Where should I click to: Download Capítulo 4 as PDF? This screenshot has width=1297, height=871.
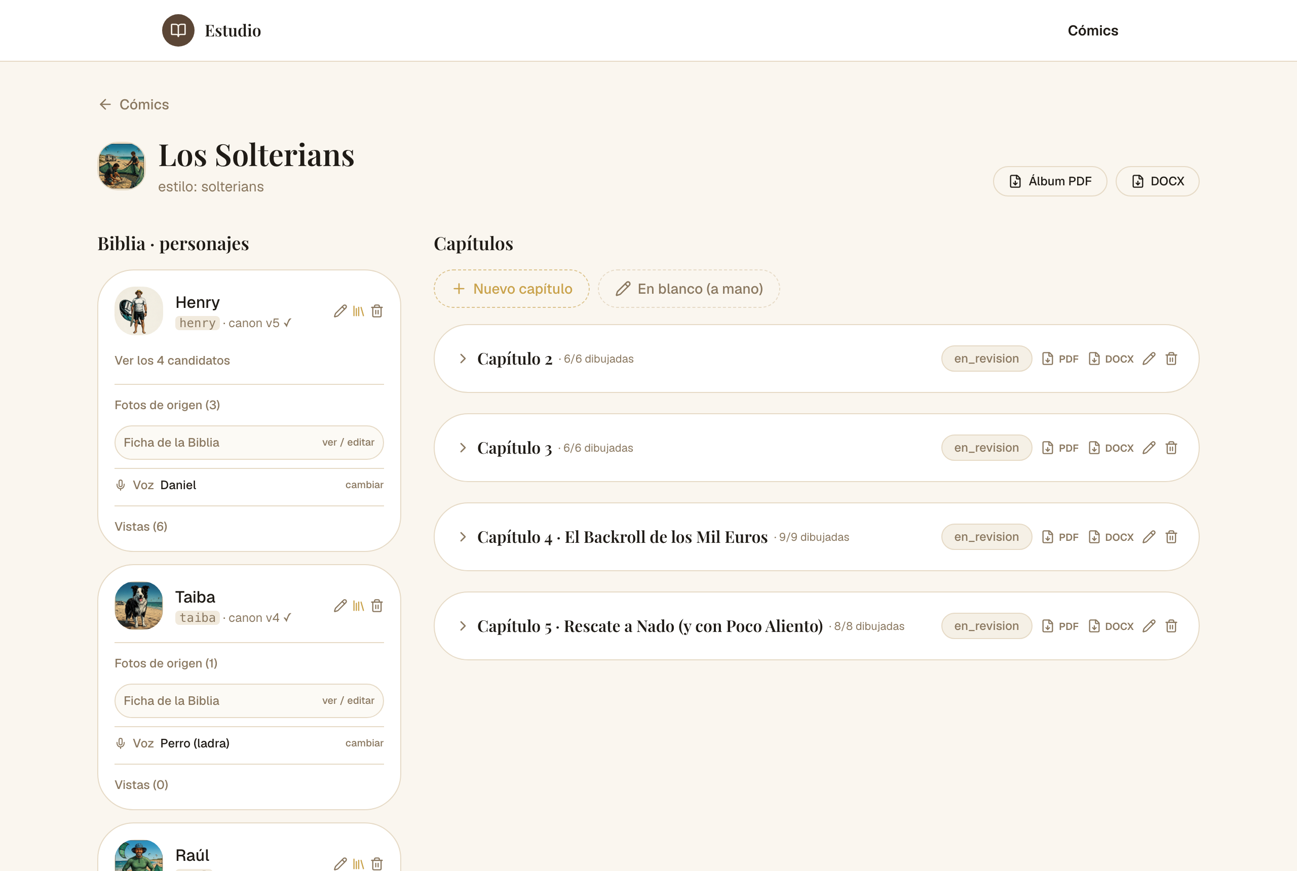[x=1060, y=537]
